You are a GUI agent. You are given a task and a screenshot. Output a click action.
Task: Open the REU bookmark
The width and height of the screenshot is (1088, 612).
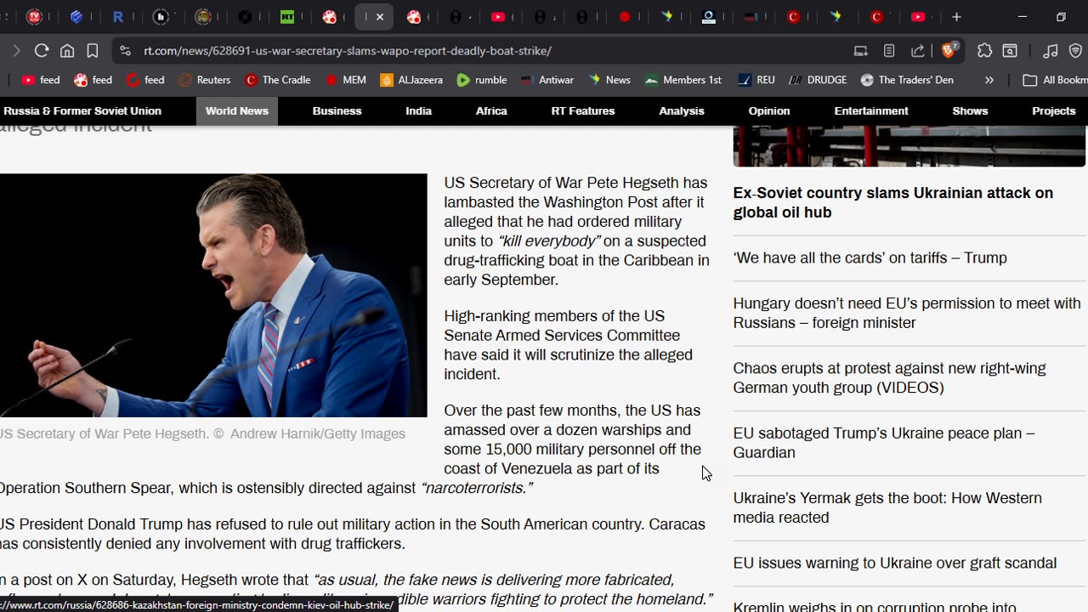pos(756,80)
